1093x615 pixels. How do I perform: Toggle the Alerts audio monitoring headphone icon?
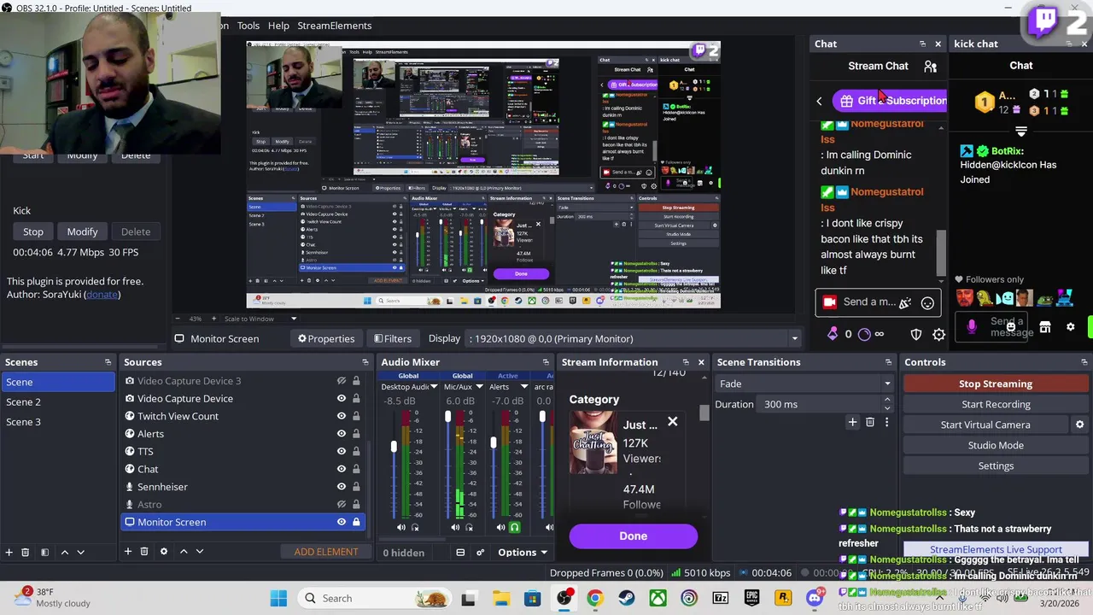click(x=514, y=528)
